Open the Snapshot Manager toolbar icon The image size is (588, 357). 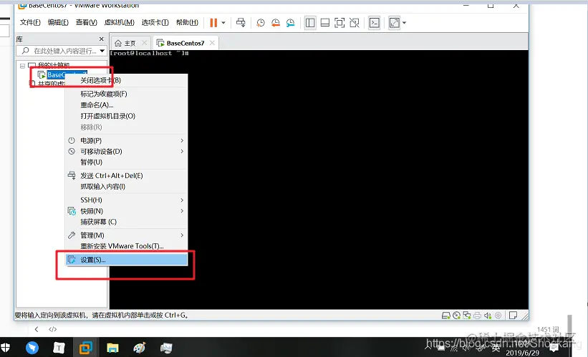pyautogui.click(x=290, y=23)
